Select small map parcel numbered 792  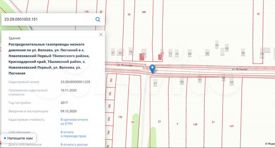point(110,106)
